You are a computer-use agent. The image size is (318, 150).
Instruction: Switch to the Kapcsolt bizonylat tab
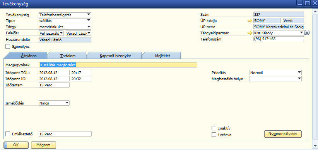(115, 56)
